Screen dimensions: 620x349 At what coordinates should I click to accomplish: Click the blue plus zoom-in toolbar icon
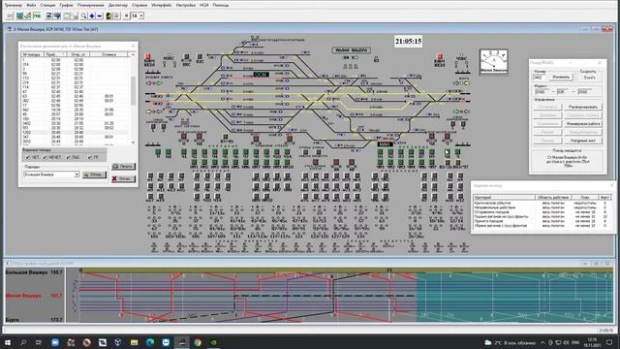click(x=92, y=16)
